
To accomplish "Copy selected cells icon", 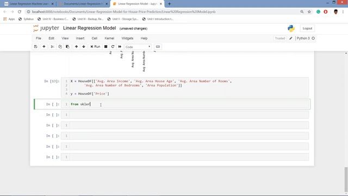I will [60, 47].
